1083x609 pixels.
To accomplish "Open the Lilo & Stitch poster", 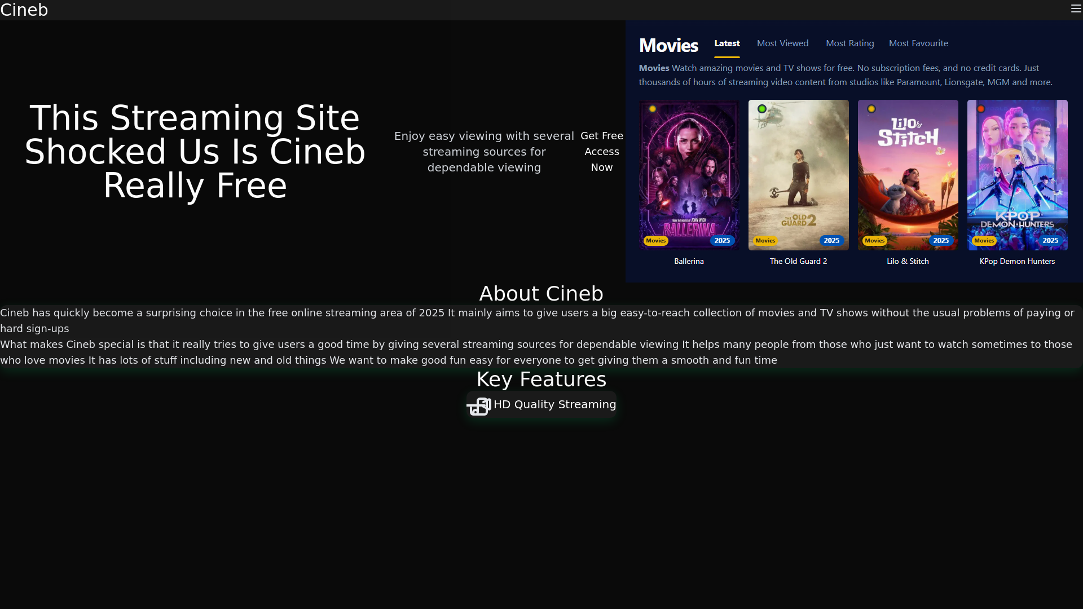I will (908, 175).
